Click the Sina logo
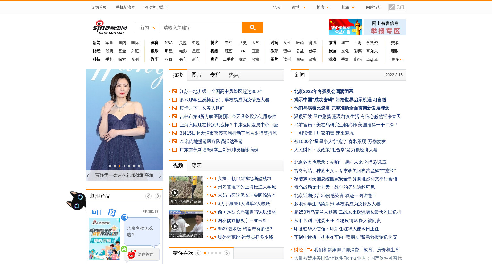 point(110,27)
